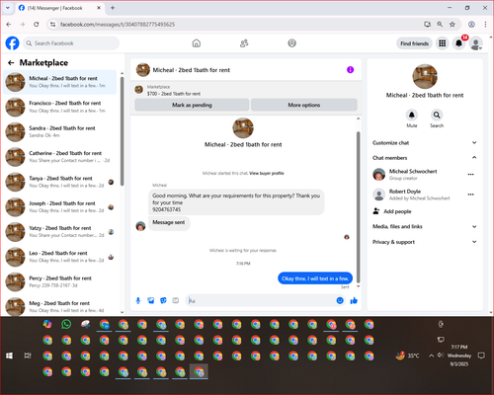Open a new Chrome tab
The height and width of the screenshot is (395, 494).
pyautogui.click(x=113, y=8)
